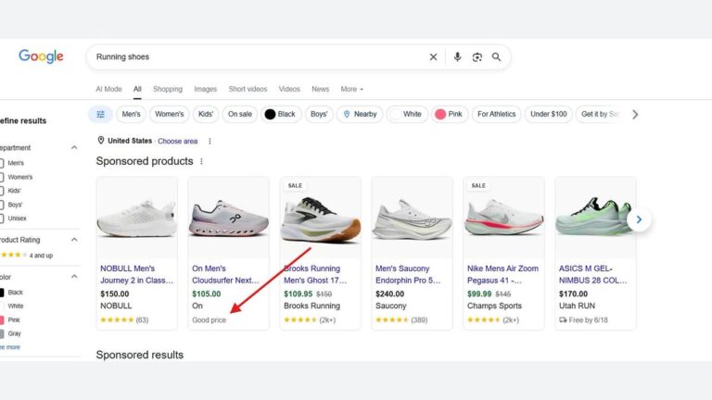Image resolution: width=712 pixels, height=400 pixels.
Task: Collapse the Product Rating section
Action: [74, 240]
